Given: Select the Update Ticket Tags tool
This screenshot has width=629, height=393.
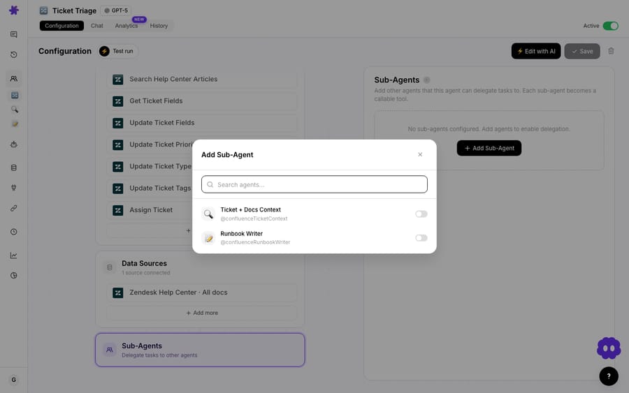Looking at the screenshot, I should (x=150, y=188).
